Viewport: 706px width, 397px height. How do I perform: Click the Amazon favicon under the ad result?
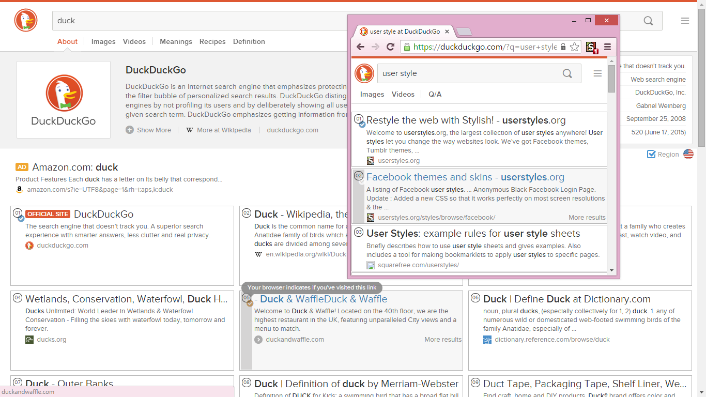[x=19, y=190]
